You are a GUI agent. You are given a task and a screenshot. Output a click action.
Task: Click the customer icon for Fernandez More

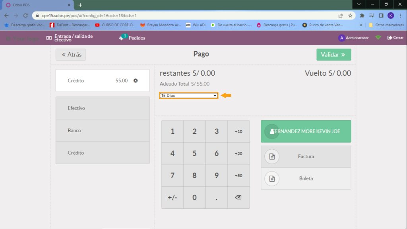pyautogui.click(x=272, y=131)
